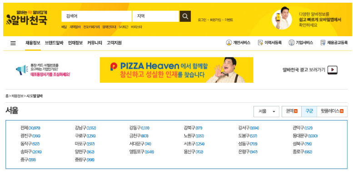
Task: Click the play icon beside 알바천국 광고 보러가기
Action: [x=332, y=70]
